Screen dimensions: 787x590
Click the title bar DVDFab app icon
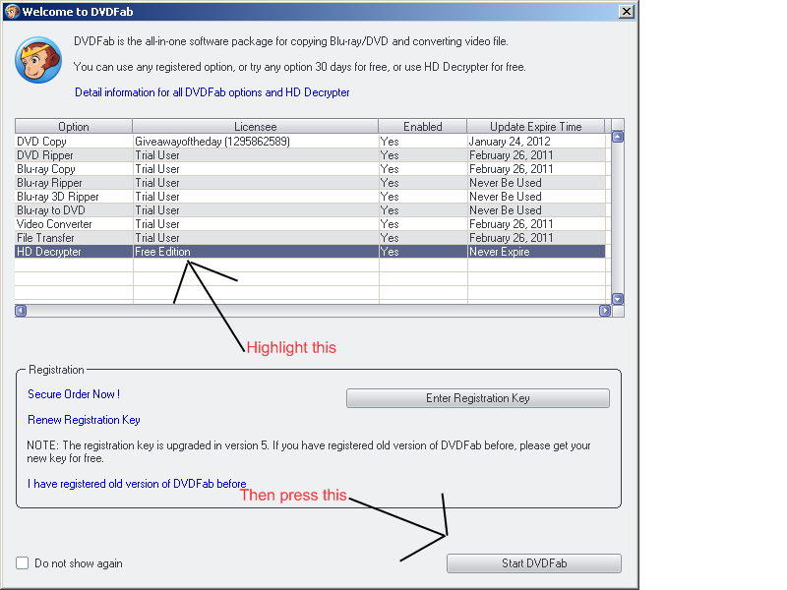12,12
